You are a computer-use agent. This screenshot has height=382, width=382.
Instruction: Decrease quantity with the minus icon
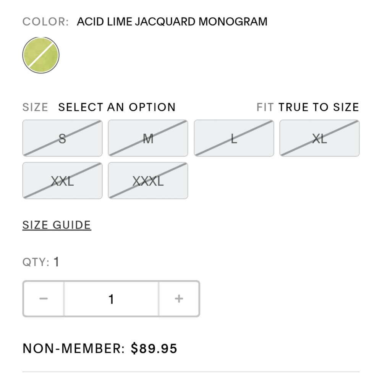pyautogui.click(x=44, y=299)
